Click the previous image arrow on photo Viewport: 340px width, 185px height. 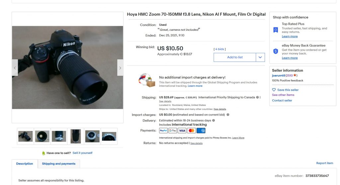tap(15, 68)
